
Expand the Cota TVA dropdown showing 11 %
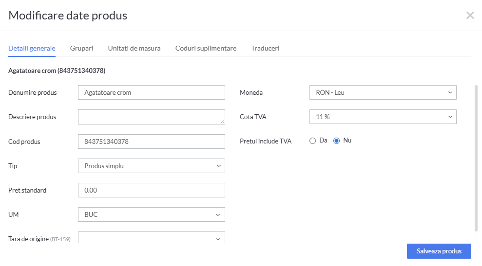pos(383,117)
